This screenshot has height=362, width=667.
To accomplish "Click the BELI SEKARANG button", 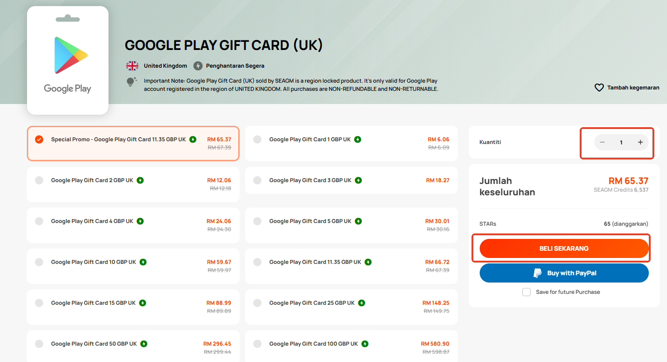I will [x=564, y=248].
